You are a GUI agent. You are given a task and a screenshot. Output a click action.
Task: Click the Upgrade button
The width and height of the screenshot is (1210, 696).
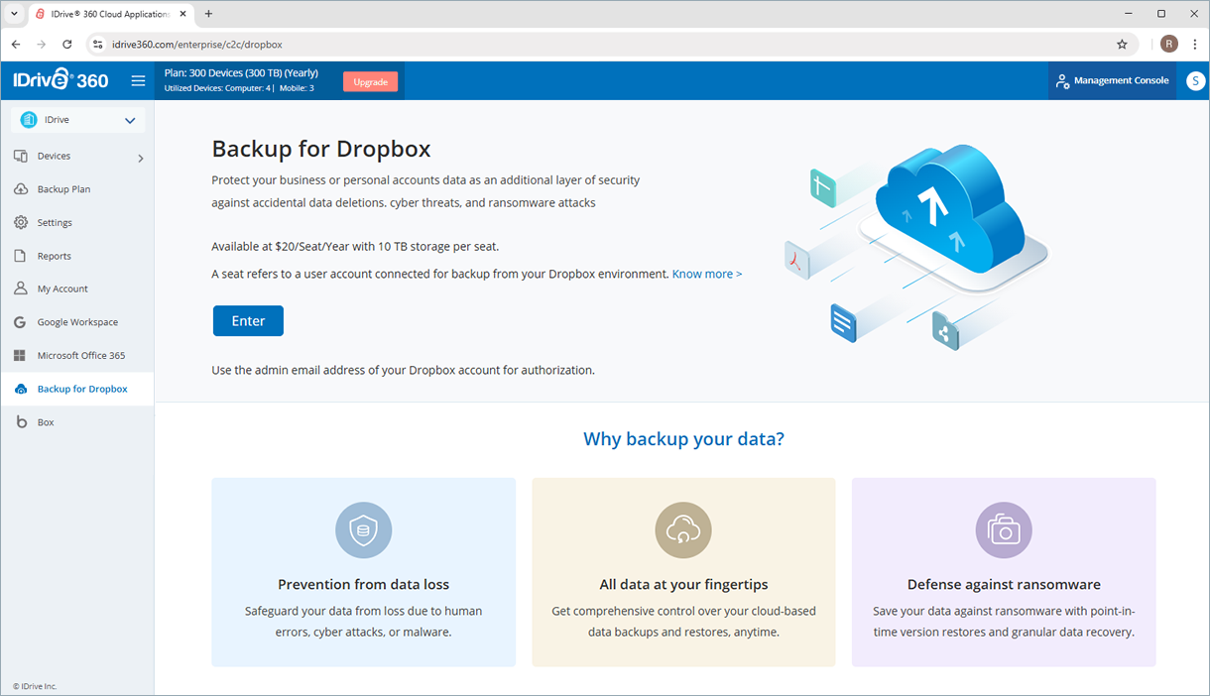point(371,81)
